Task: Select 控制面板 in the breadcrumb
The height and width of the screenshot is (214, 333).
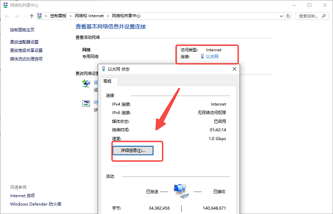Action: (x=58, y=16)
